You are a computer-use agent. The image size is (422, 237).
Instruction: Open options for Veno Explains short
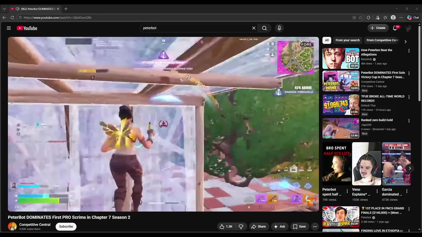click(x=377, y=191)
